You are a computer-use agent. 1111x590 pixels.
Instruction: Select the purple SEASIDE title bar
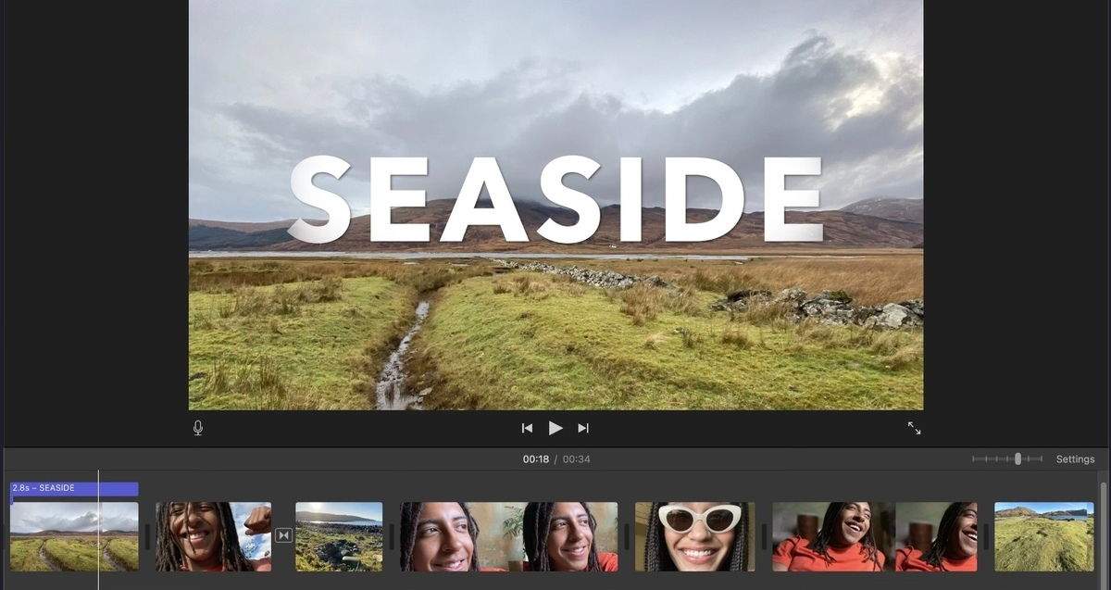(x=74, y=488)
